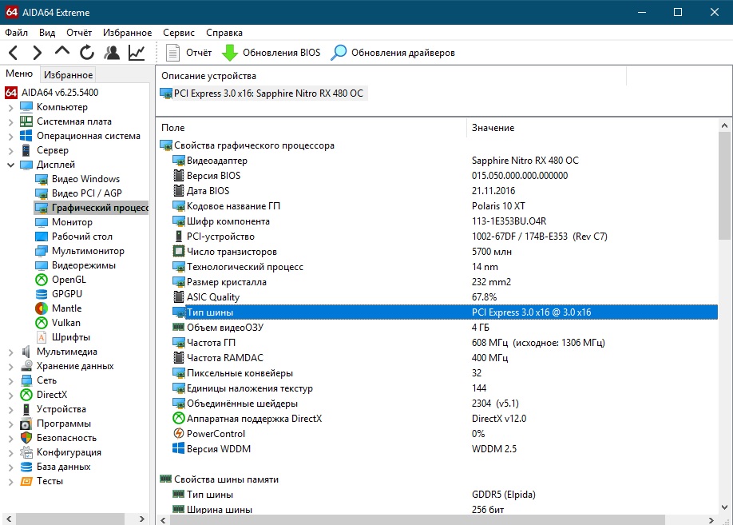Screen dimensions: 733x525
Task: Click the База данных database icon
Action: coord(26,467)
